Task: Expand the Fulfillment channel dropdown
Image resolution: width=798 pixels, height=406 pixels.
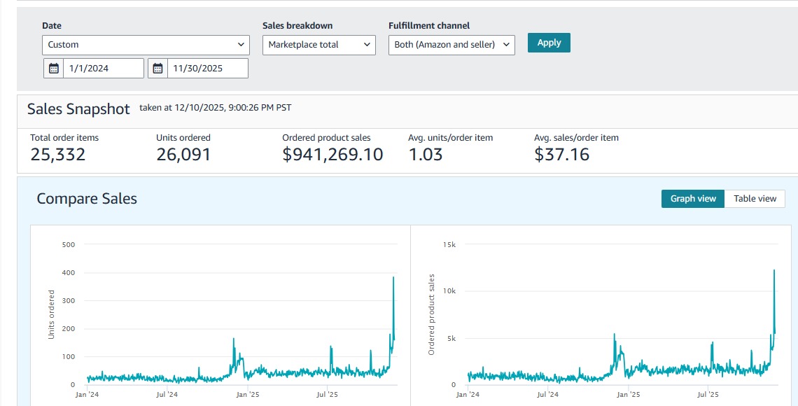Action: [451, 45]
